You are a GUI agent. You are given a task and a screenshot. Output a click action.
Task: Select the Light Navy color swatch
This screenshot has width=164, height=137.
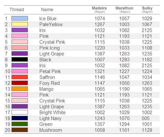(20, 118)
